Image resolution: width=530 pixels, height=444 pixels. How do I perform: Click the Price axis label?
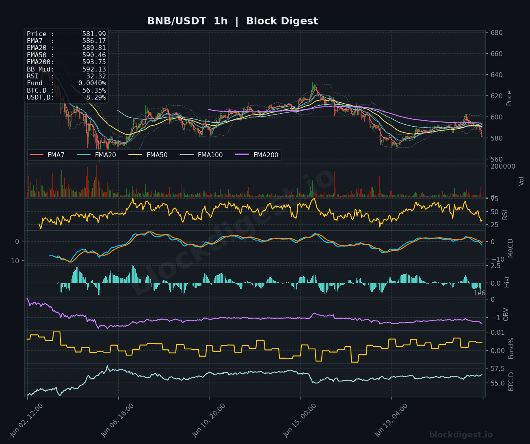point(509,98)
